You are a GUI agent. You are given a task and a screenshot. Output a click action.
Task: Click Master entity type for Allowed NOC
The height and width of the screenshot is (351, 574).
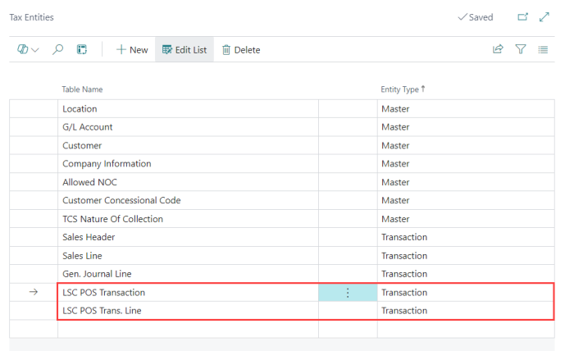(x=466, y=182)
